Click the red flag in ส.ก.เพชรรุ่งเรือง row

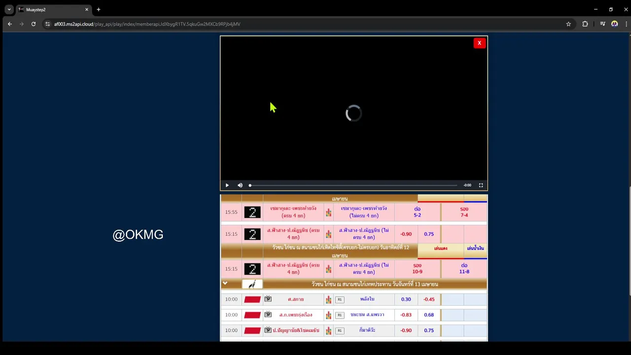tap(252, 315)
